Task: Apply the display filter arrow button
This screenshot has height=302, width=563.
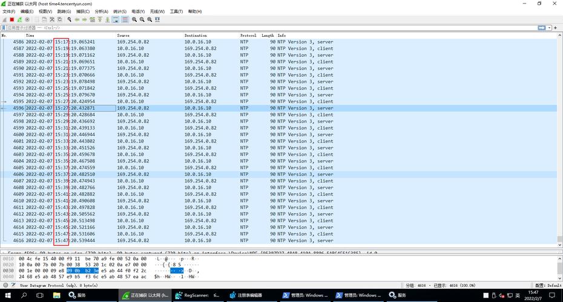Action: (541, 28)
